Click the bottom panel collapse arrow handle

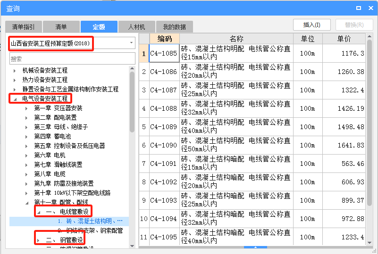coord(255,247)
